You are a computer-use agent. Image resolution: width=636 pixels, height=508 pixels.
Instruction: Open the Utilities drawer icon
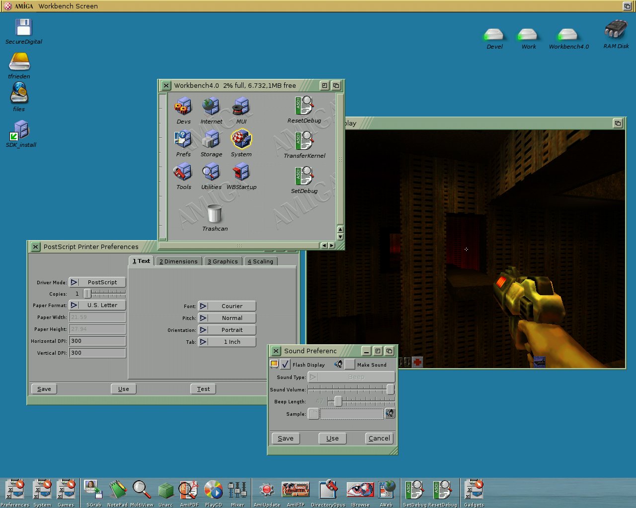click(211, 173)
